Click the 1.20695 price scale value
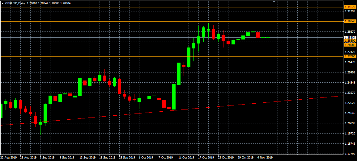Image resolution: width=357 pixels, height=161 pixels. click(x=350, y=124)
